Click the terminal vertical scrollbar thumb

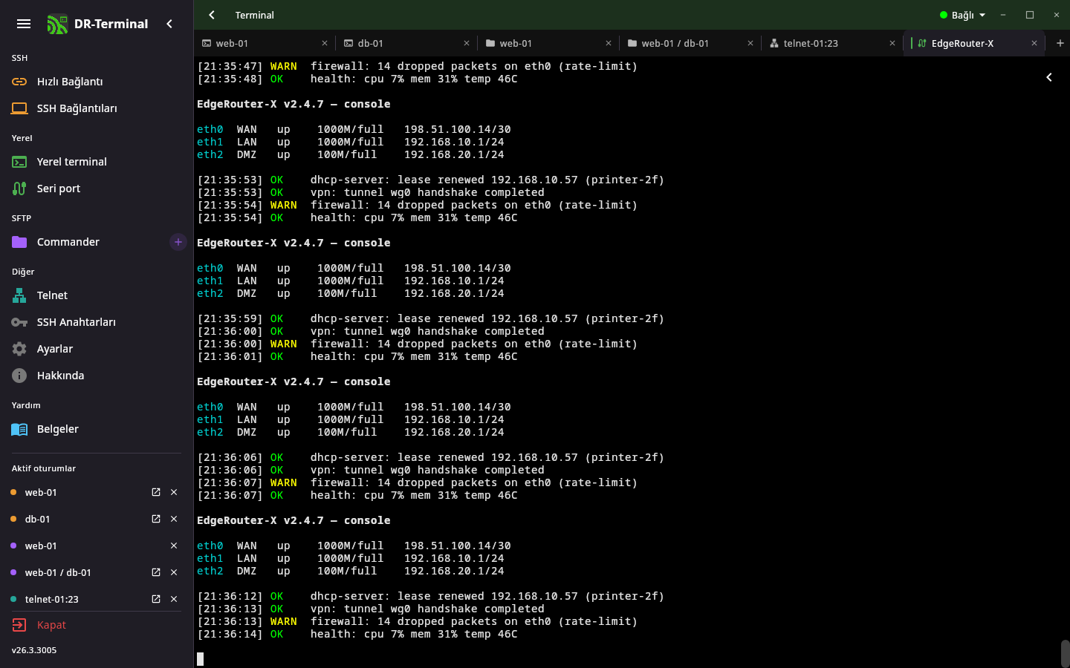click(x=1065, y=654)
